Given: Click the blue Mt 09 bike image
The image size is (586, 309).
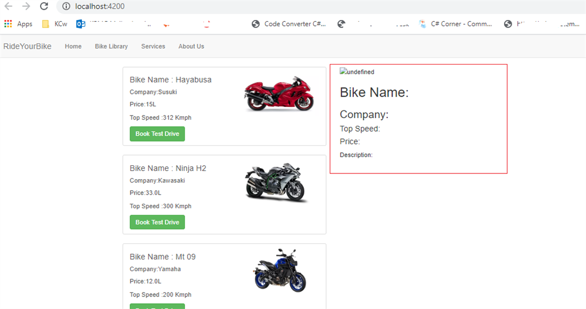Looking at the screenshot, I should coord(279,271).
